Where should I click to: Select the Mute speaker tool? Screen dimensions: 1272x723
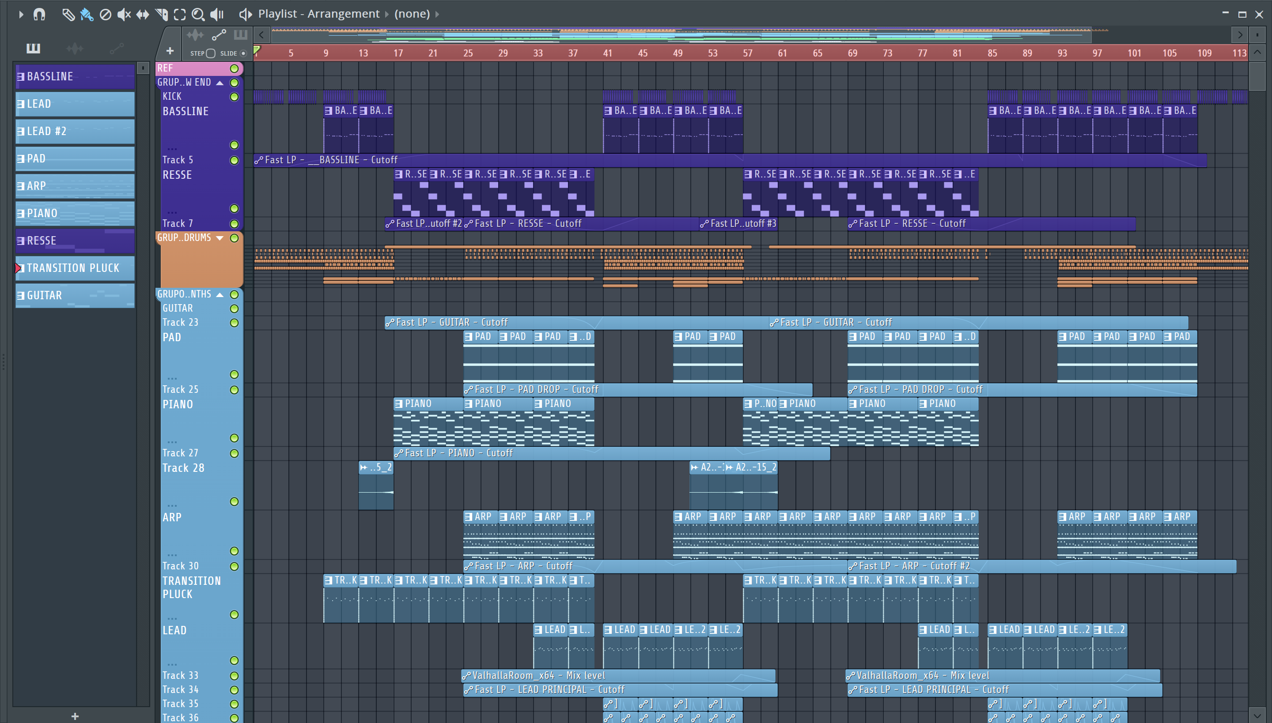[124, 15]
